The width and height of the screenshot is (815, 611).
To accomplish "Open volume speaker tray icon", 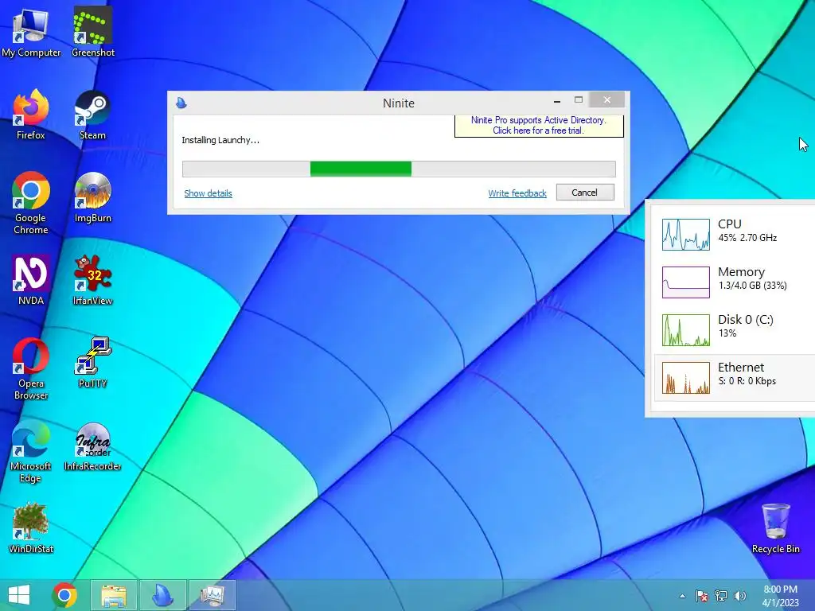I will 740,596.
